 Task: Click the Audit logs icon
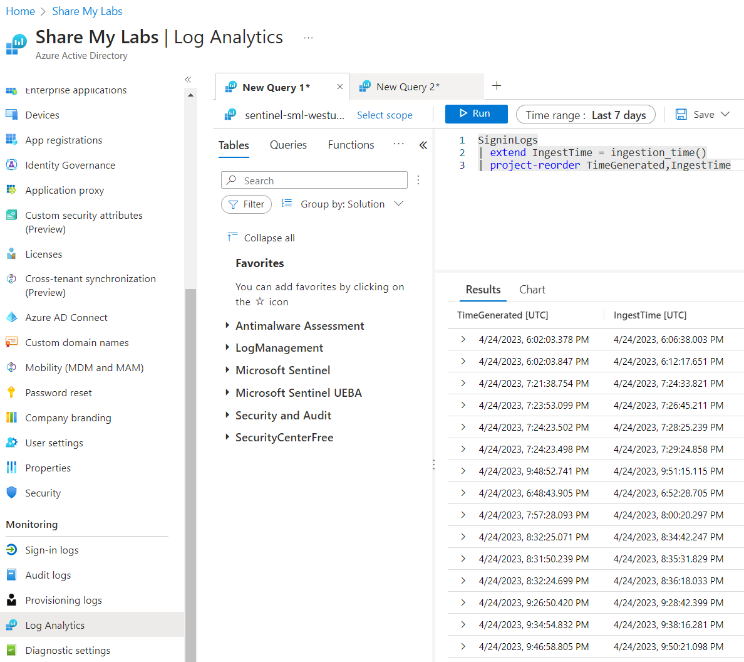click(11, 575)
